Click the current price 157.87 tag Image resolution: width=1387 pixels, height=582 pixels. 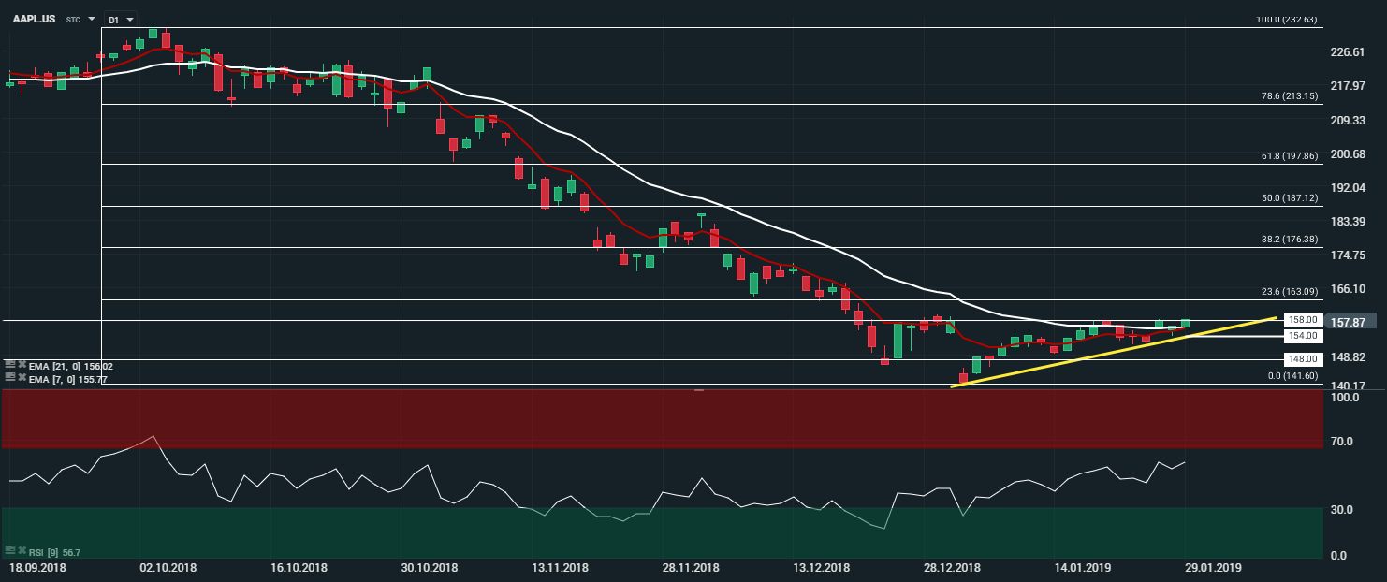click(1352, 322)
